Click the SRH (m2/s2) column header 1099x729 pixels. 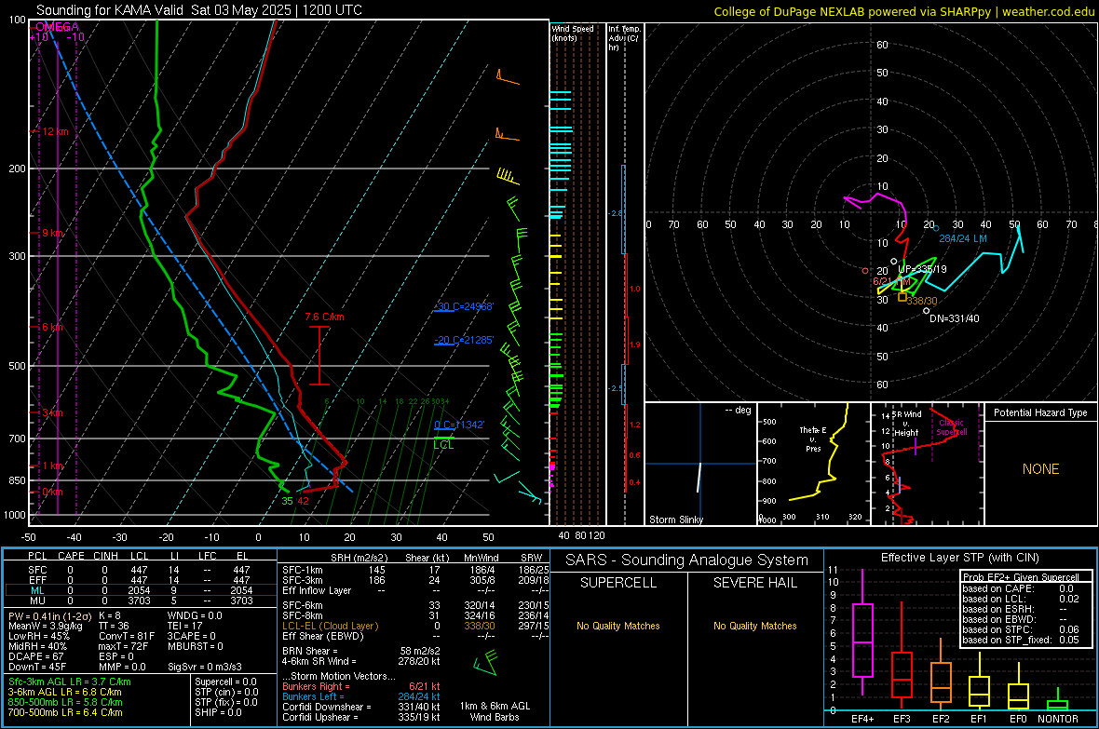pos(359,559)
